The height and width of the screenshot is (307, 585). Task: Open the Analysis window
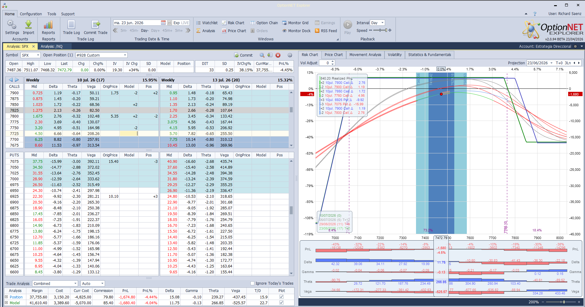coord(206,31)
